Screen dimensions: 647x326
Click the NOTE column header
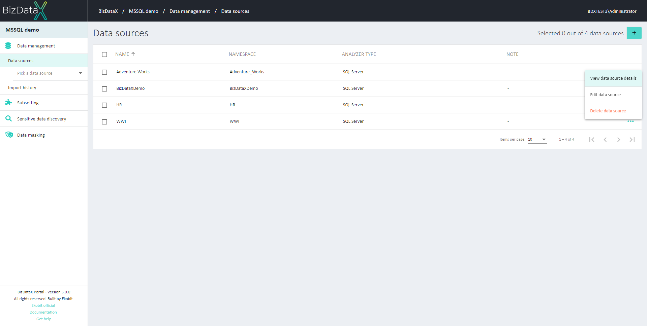coord(512,54)
